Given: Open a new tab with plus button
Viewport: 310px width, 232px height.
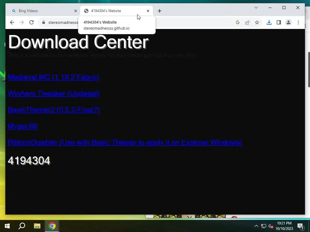Looking at the screenshot, I should click(160, 11).
